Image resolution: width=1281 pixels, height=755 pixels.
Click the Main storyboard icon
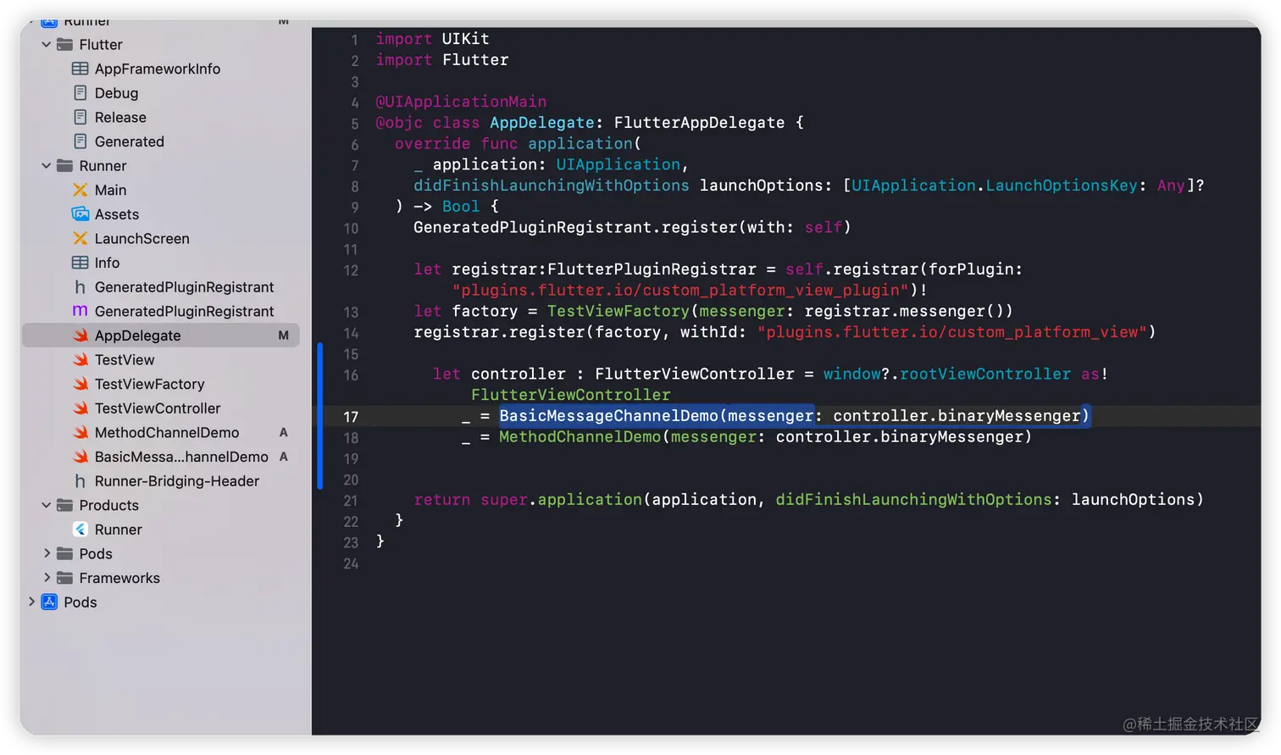80,190
